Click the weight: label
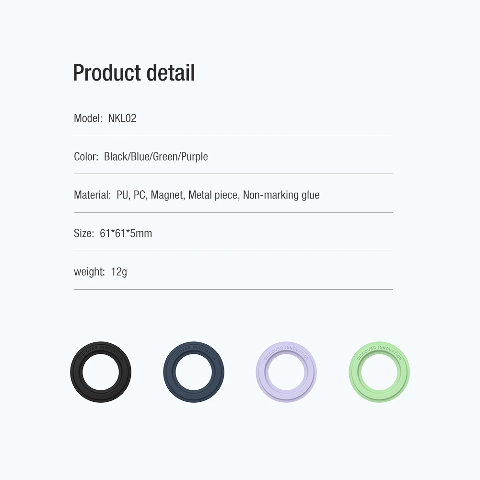480x480 pixels. (89, 272)
